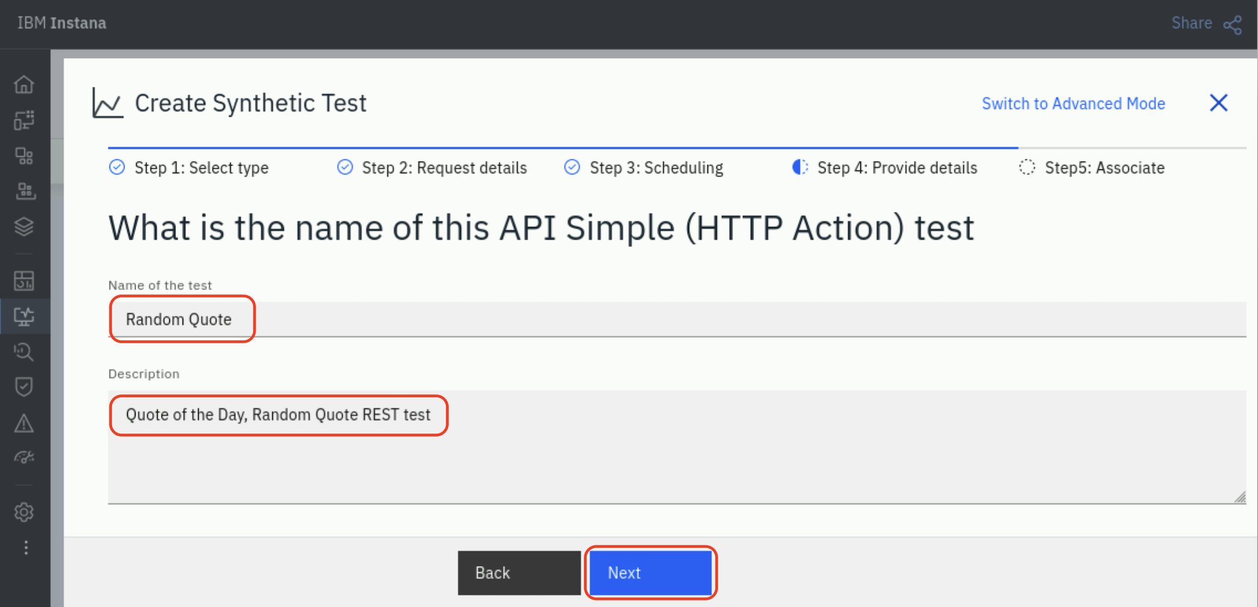The image size is (1258, 607).
Task: Click the Next button
Action: click(651, 573)
